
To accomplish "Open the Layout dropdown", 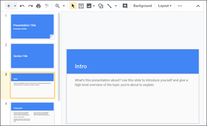I will [165, 6].
